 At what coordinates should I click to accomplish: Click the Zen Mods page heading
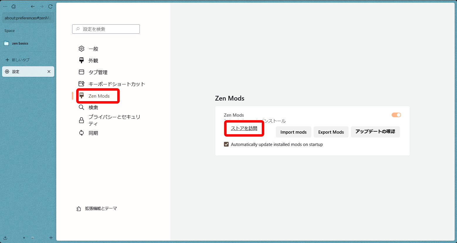click(x=230, y=98)
